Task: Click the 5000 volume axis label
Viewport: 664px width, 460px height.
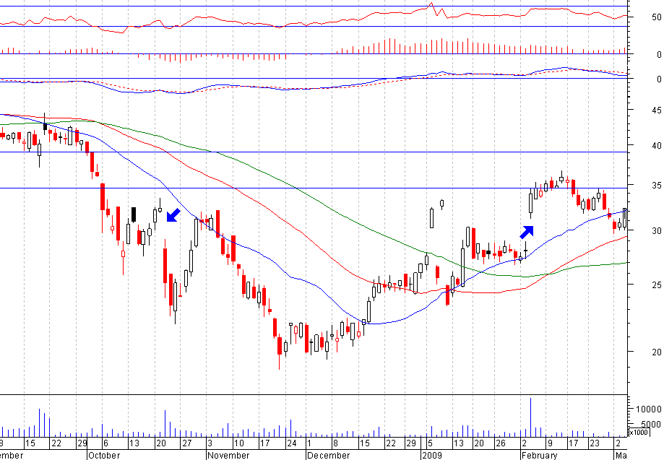Action: [651, 424]
